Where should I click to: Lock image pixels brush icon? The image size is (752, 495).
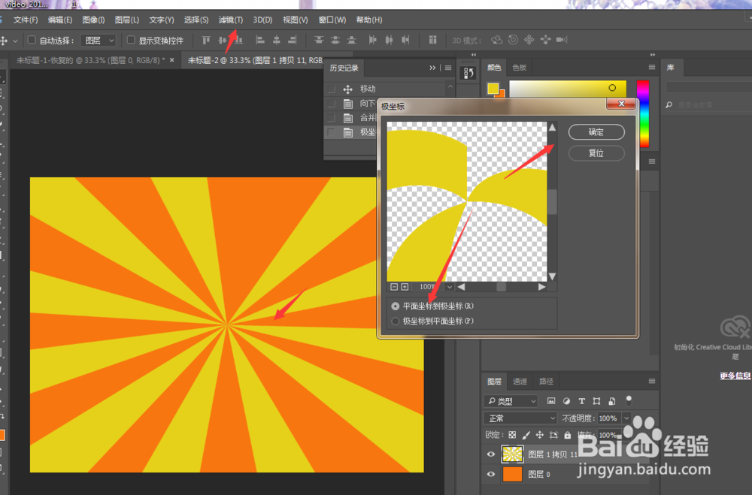click(526, 435)
